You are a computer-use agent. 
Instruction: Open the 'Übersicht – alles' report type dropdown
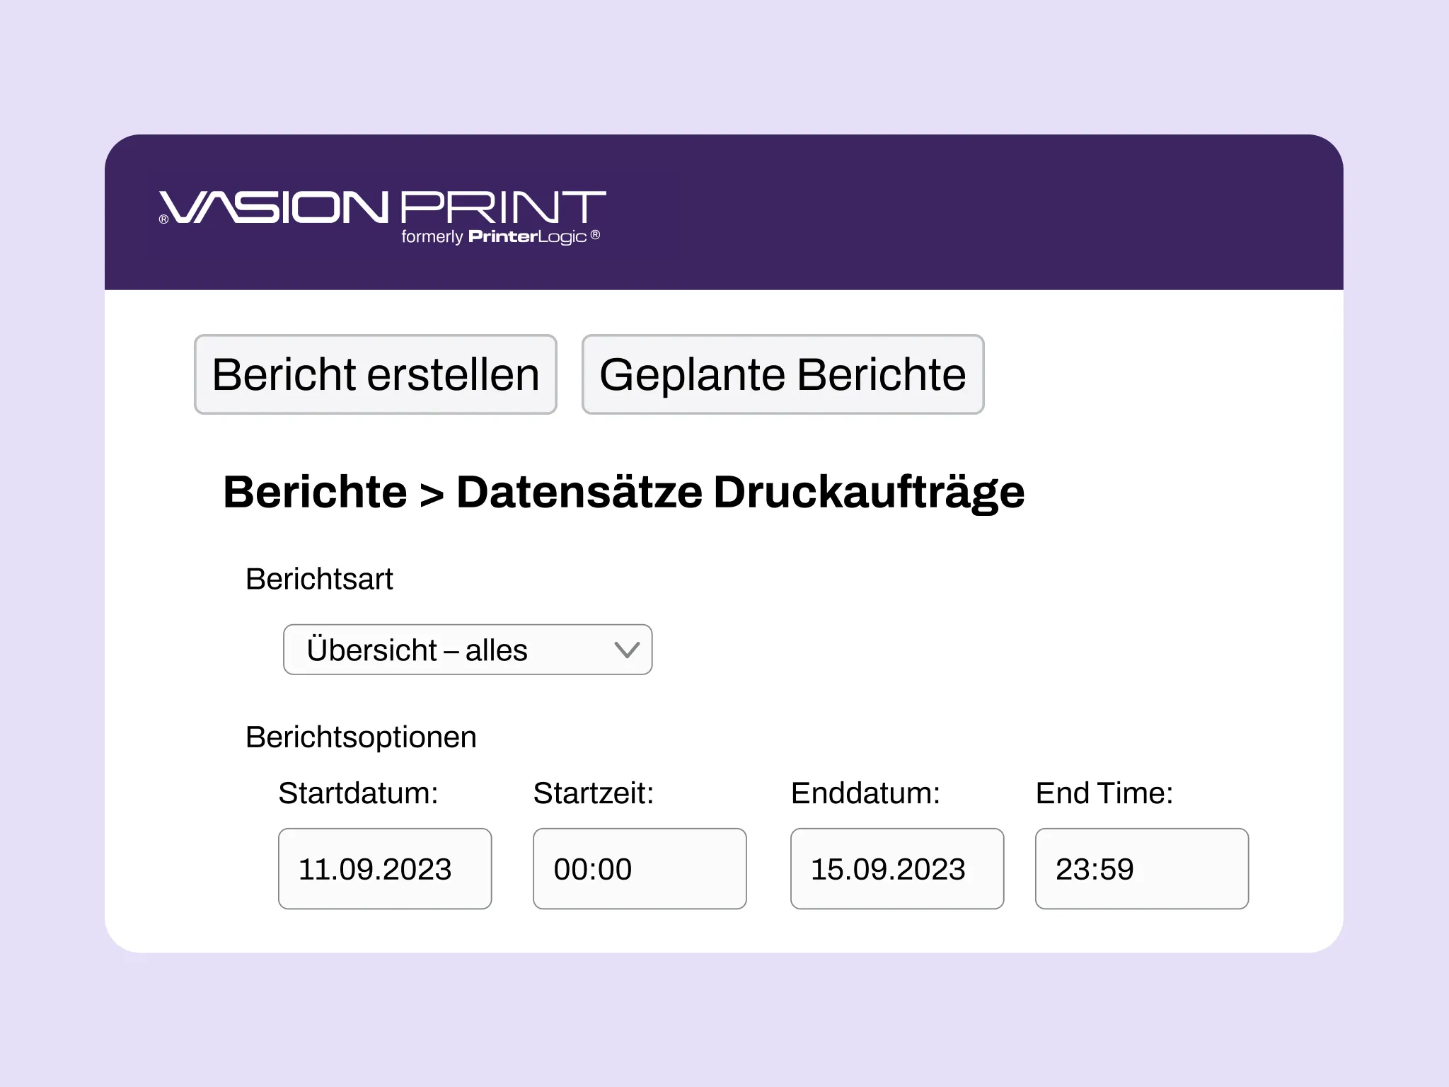pos(453,650)
